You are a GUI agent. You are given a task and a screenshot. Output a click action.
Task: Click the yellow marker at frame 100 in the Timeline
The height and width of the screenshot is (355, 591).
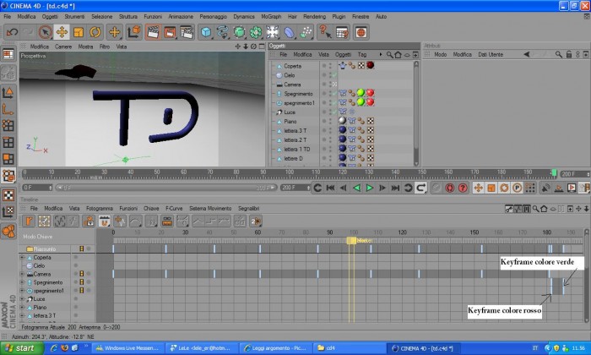point(352,240)
